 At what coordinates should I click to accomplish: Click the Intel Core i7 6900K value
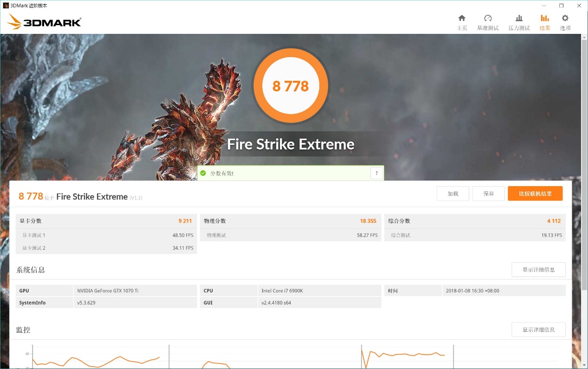pos(282,291)
